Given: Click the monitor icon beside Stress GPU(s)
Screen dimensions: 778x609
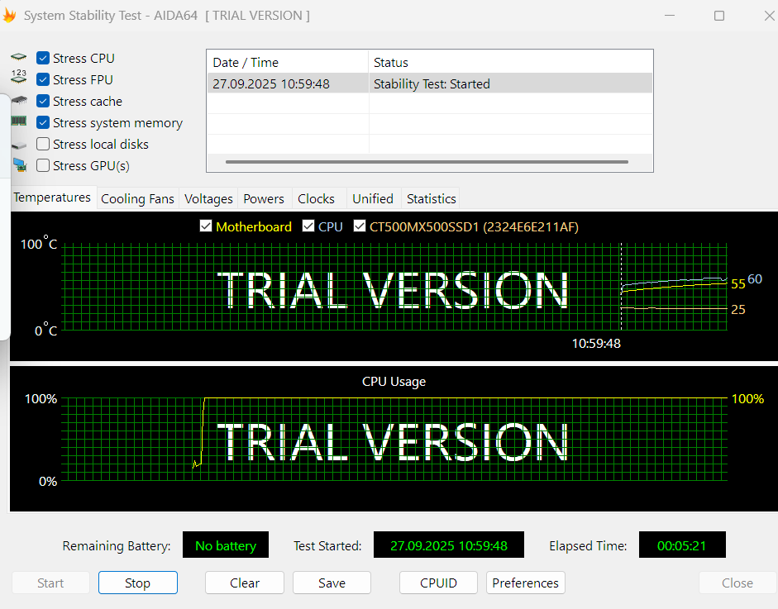Looking at the screenshot, I should 20,164.
